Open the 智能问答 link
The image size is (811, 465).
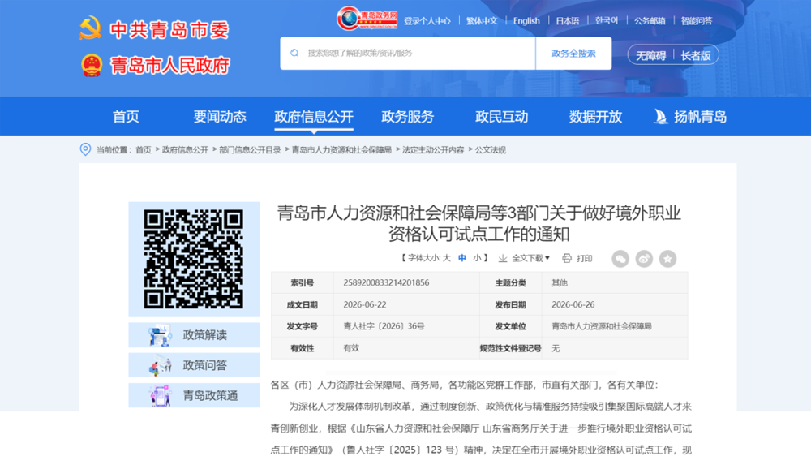[x=696, y=21]
